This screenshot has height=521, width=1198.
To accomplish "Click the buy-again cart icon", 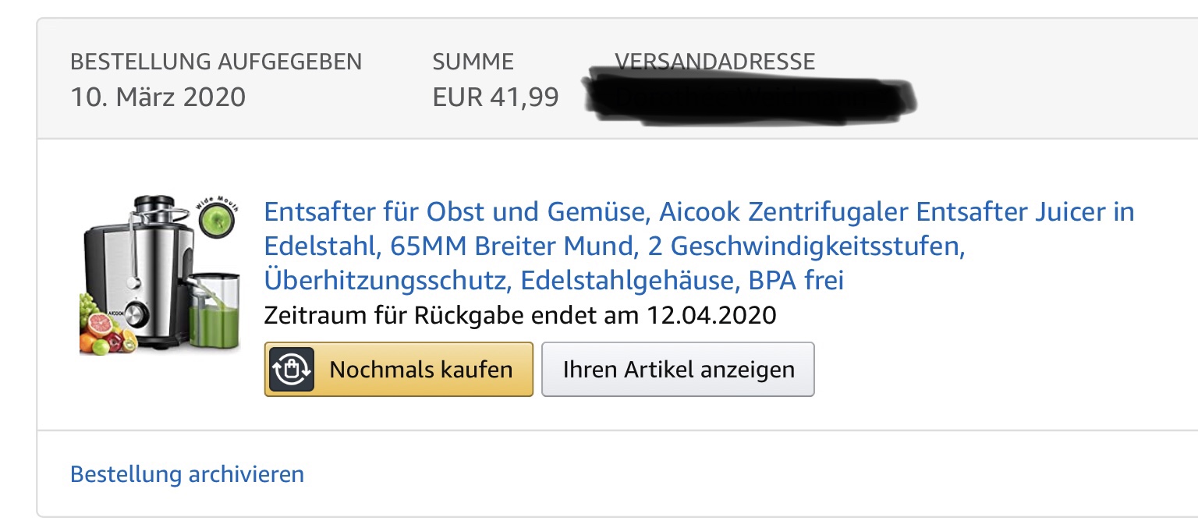I will click(292, 369).
